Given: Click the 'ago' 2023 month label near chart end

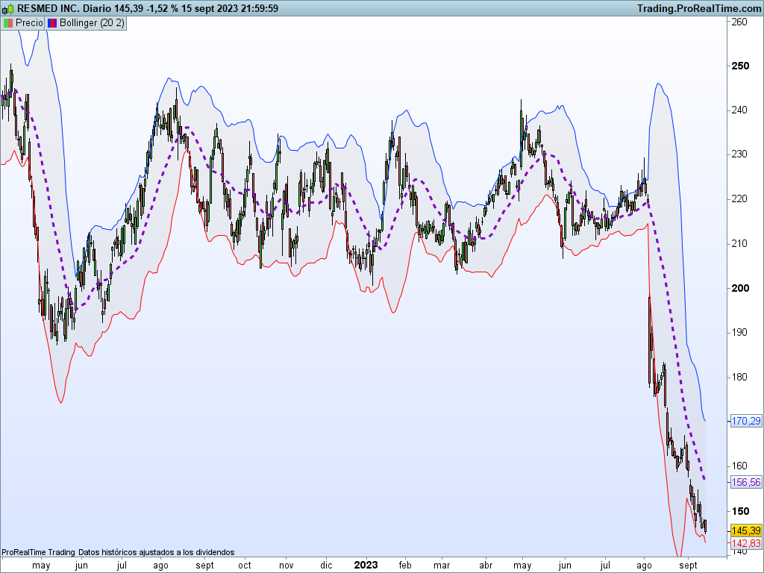Looking at the screenshot, I should pos(644,566).
